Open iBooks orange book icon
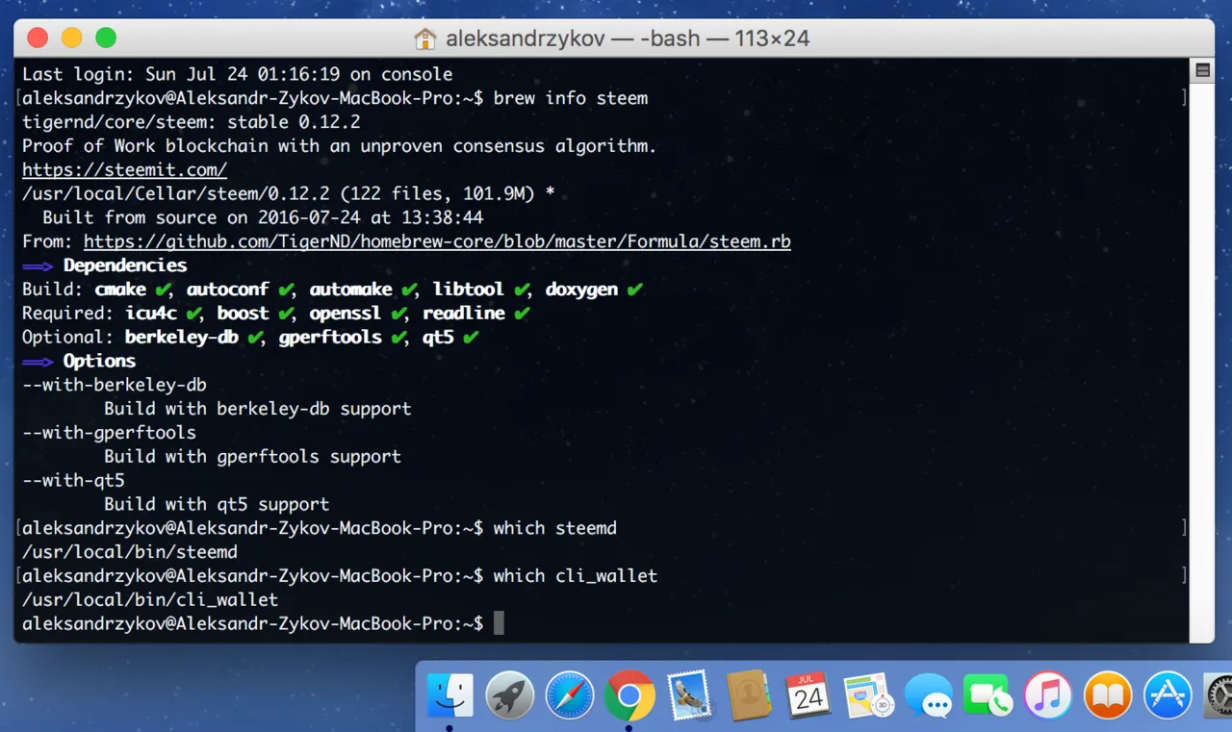Viewport: 1232px width, 732px height. pos(1108,695)
